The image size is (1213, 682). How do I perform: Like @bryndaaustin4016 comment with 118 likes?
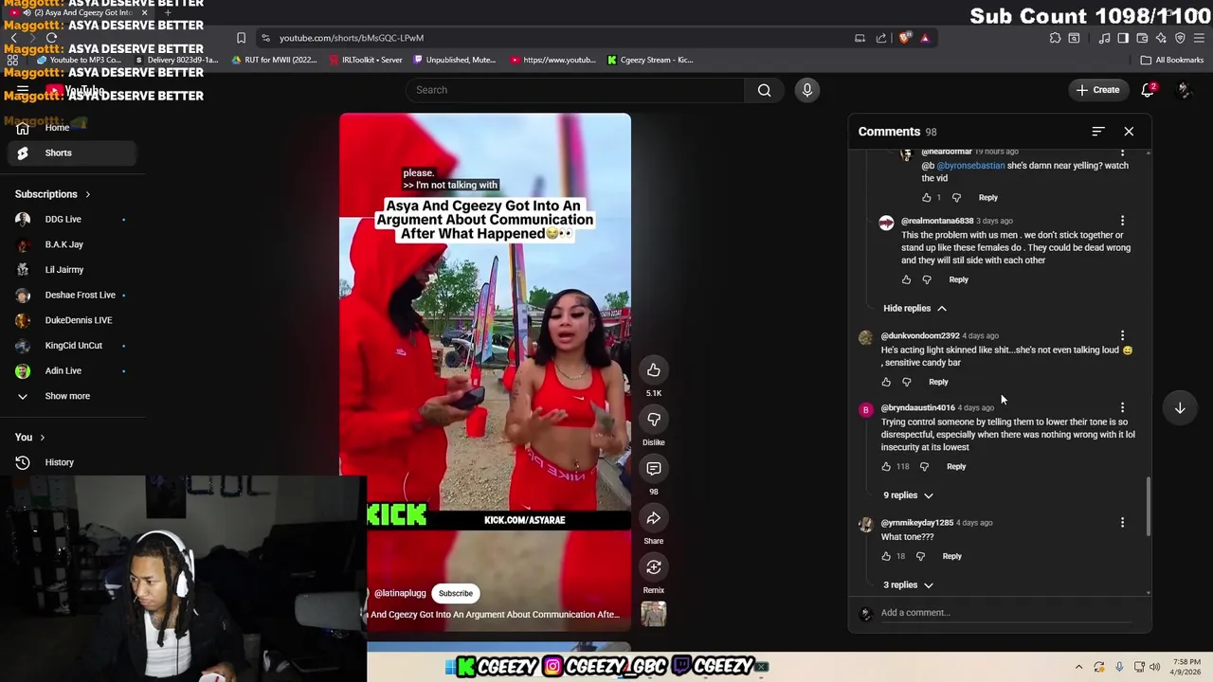(886, 466)
